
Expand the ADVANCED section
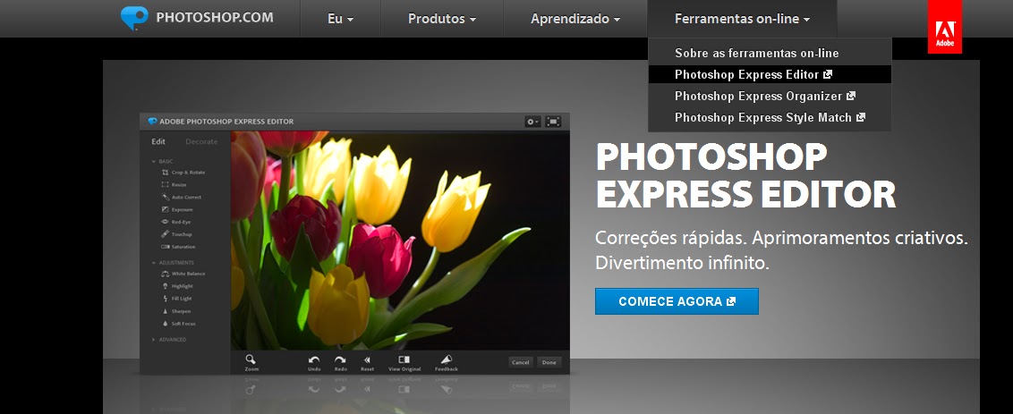pyautogui.click(x=169, y=339)
